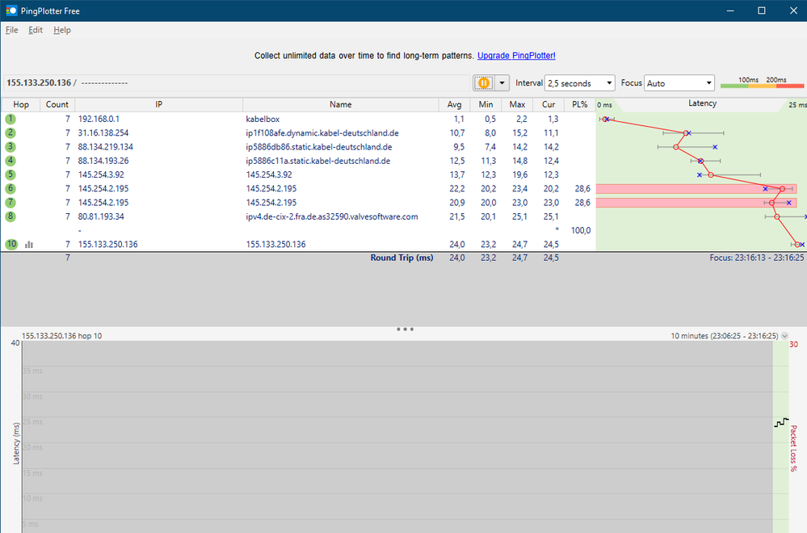This screenshot has width=807, height=533.
Task: Click the splitter handle between graph panels
Action: coord(404,329)
